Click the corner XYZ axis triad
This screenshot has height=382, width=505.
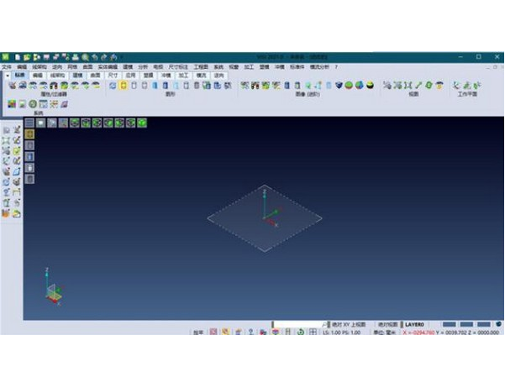coord(53,286)
